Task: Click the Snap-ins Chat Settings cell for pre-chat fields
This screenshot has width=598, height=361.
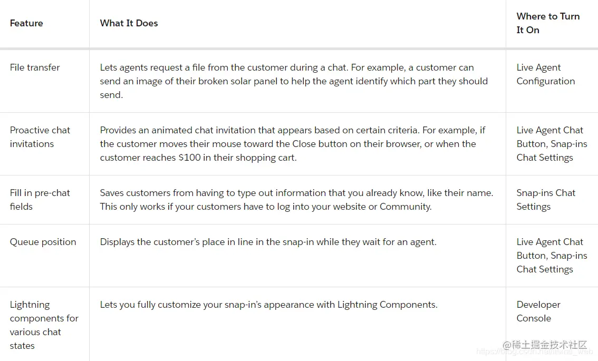Action: click(x=546, y=200)
